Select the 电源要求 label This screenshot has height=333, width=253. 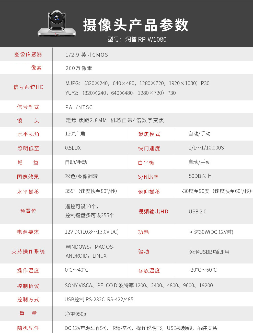pyautogui.click(x=28, y=232)
